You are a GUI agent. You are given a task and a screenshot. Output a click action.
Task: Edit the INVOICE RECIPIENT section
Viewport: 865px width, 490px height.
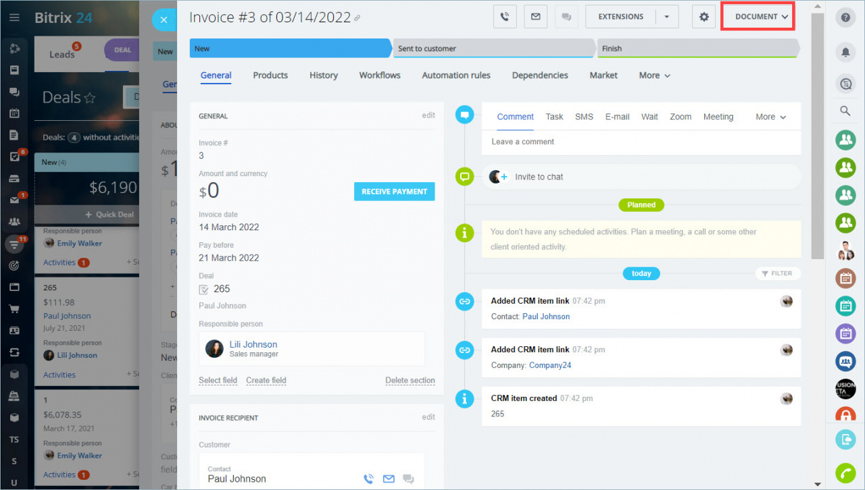[428, 417]
